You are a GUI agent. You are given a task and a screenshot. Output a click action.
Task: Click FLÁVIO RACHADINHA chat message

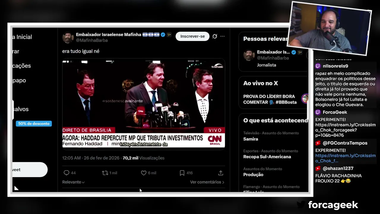(x=338, y=178)
